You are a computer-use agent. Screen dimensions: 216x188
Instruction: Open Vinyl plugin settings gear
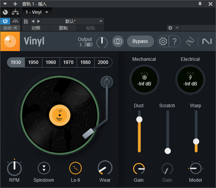(163, 41)
